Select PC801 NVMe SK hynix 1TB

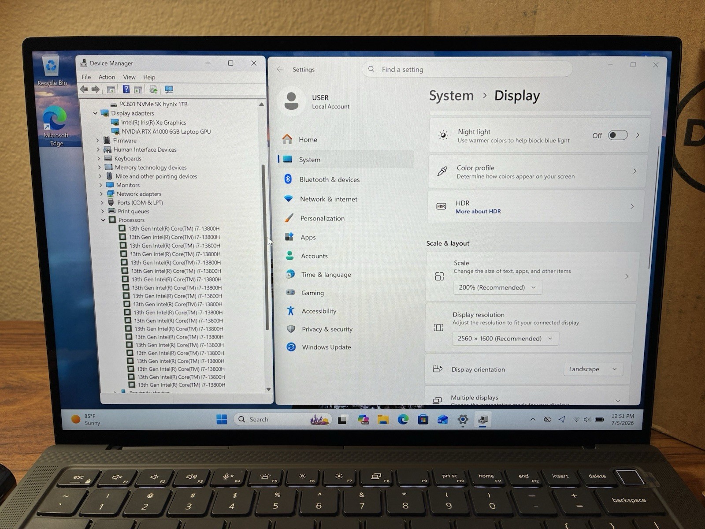pos(153,104)
